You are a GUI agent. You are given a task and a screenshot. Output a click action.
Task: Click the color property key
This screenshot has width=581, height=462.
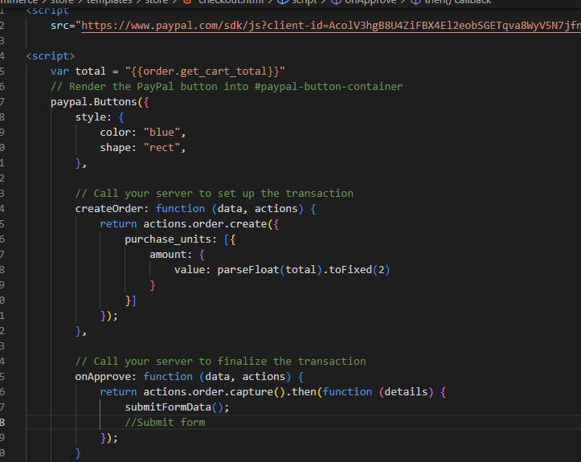point(115,133)
